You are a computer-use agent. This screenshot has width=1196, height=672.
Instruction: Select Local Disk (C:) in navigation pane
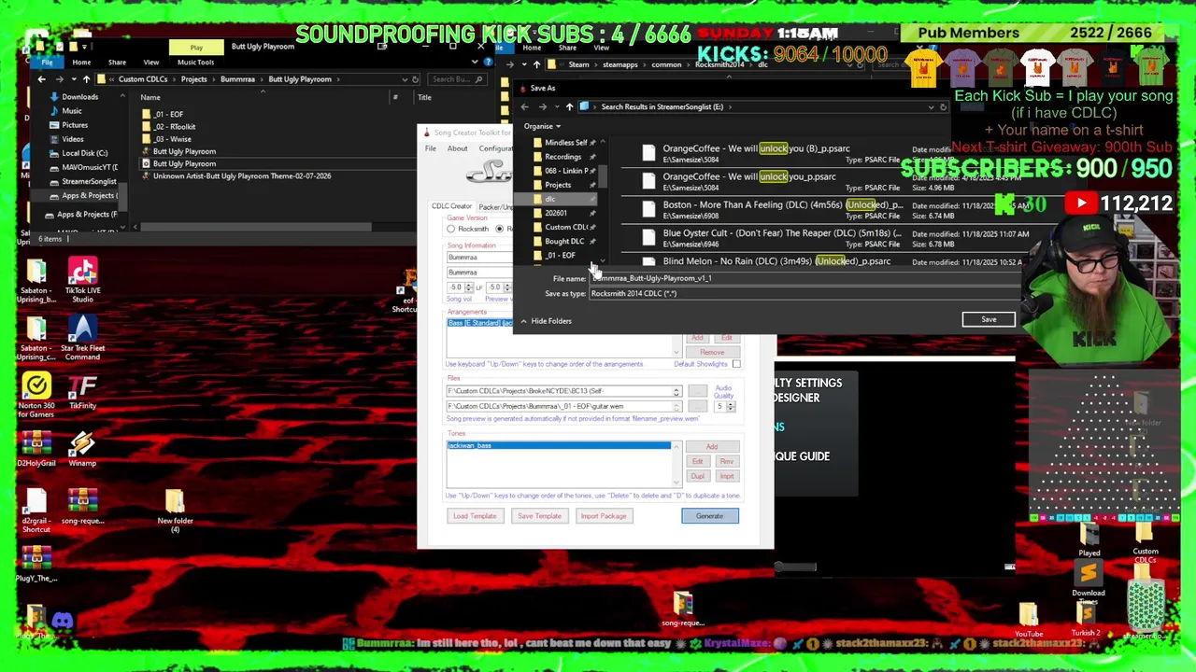pos(84,153)
